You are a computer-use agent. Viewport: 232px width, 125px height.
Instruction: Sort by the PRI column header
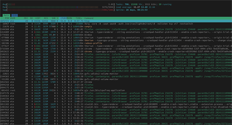click(x=26, y=18)
